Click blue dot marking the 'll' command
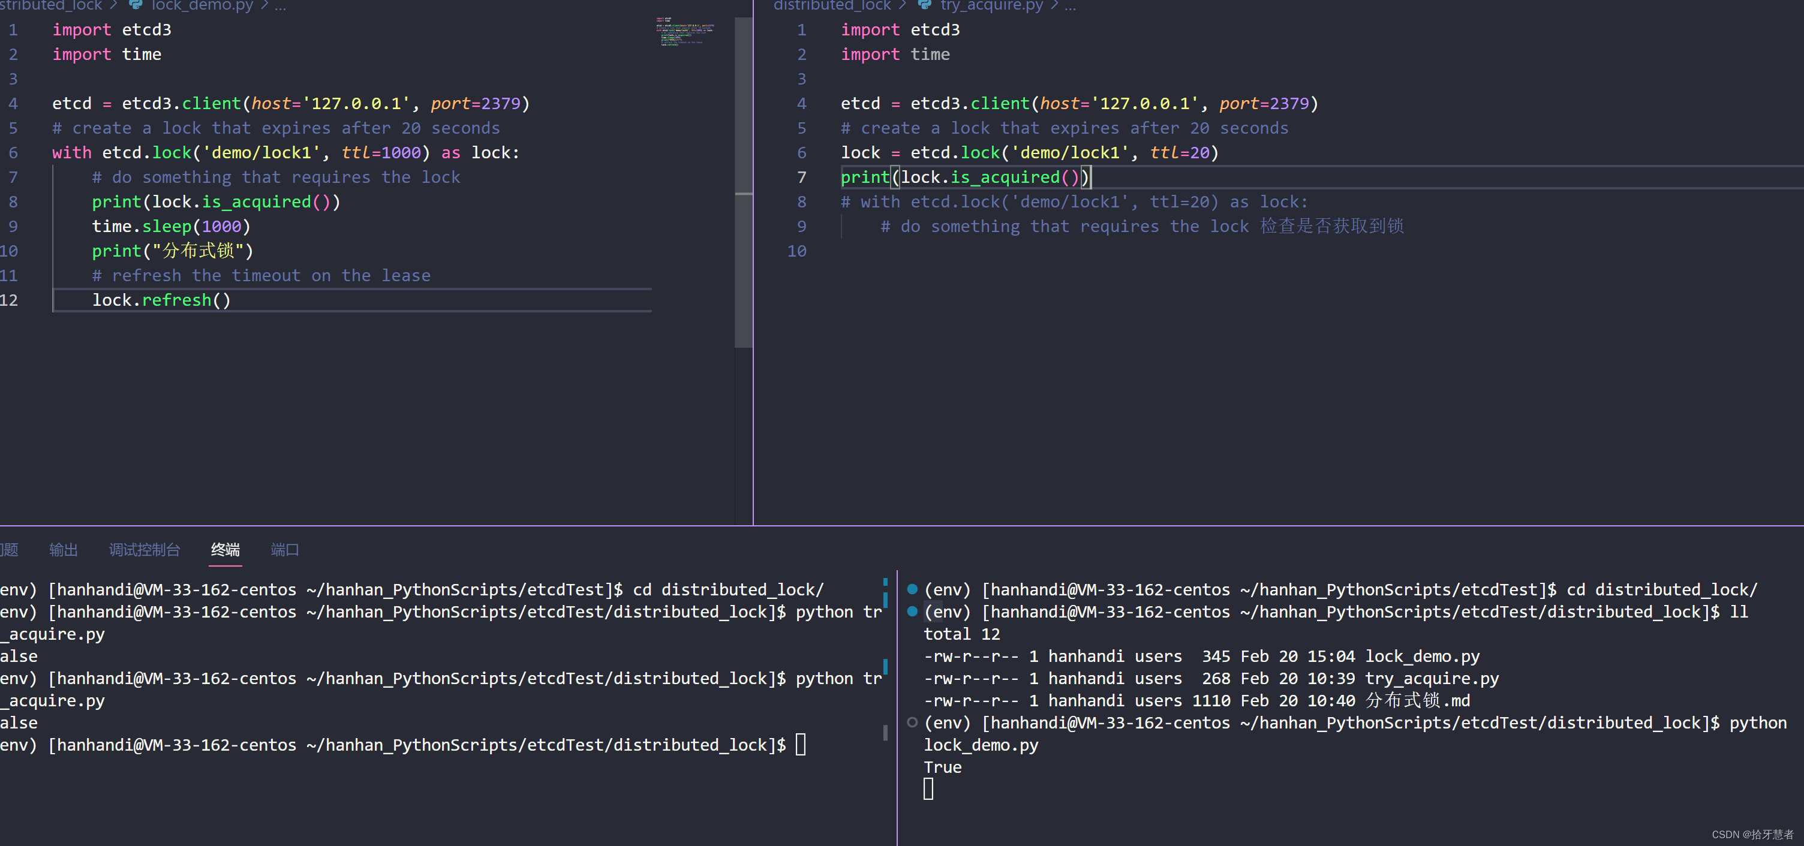Image resolution: width=1804 pixels, height=846 pixels. (x=912, y=612)
